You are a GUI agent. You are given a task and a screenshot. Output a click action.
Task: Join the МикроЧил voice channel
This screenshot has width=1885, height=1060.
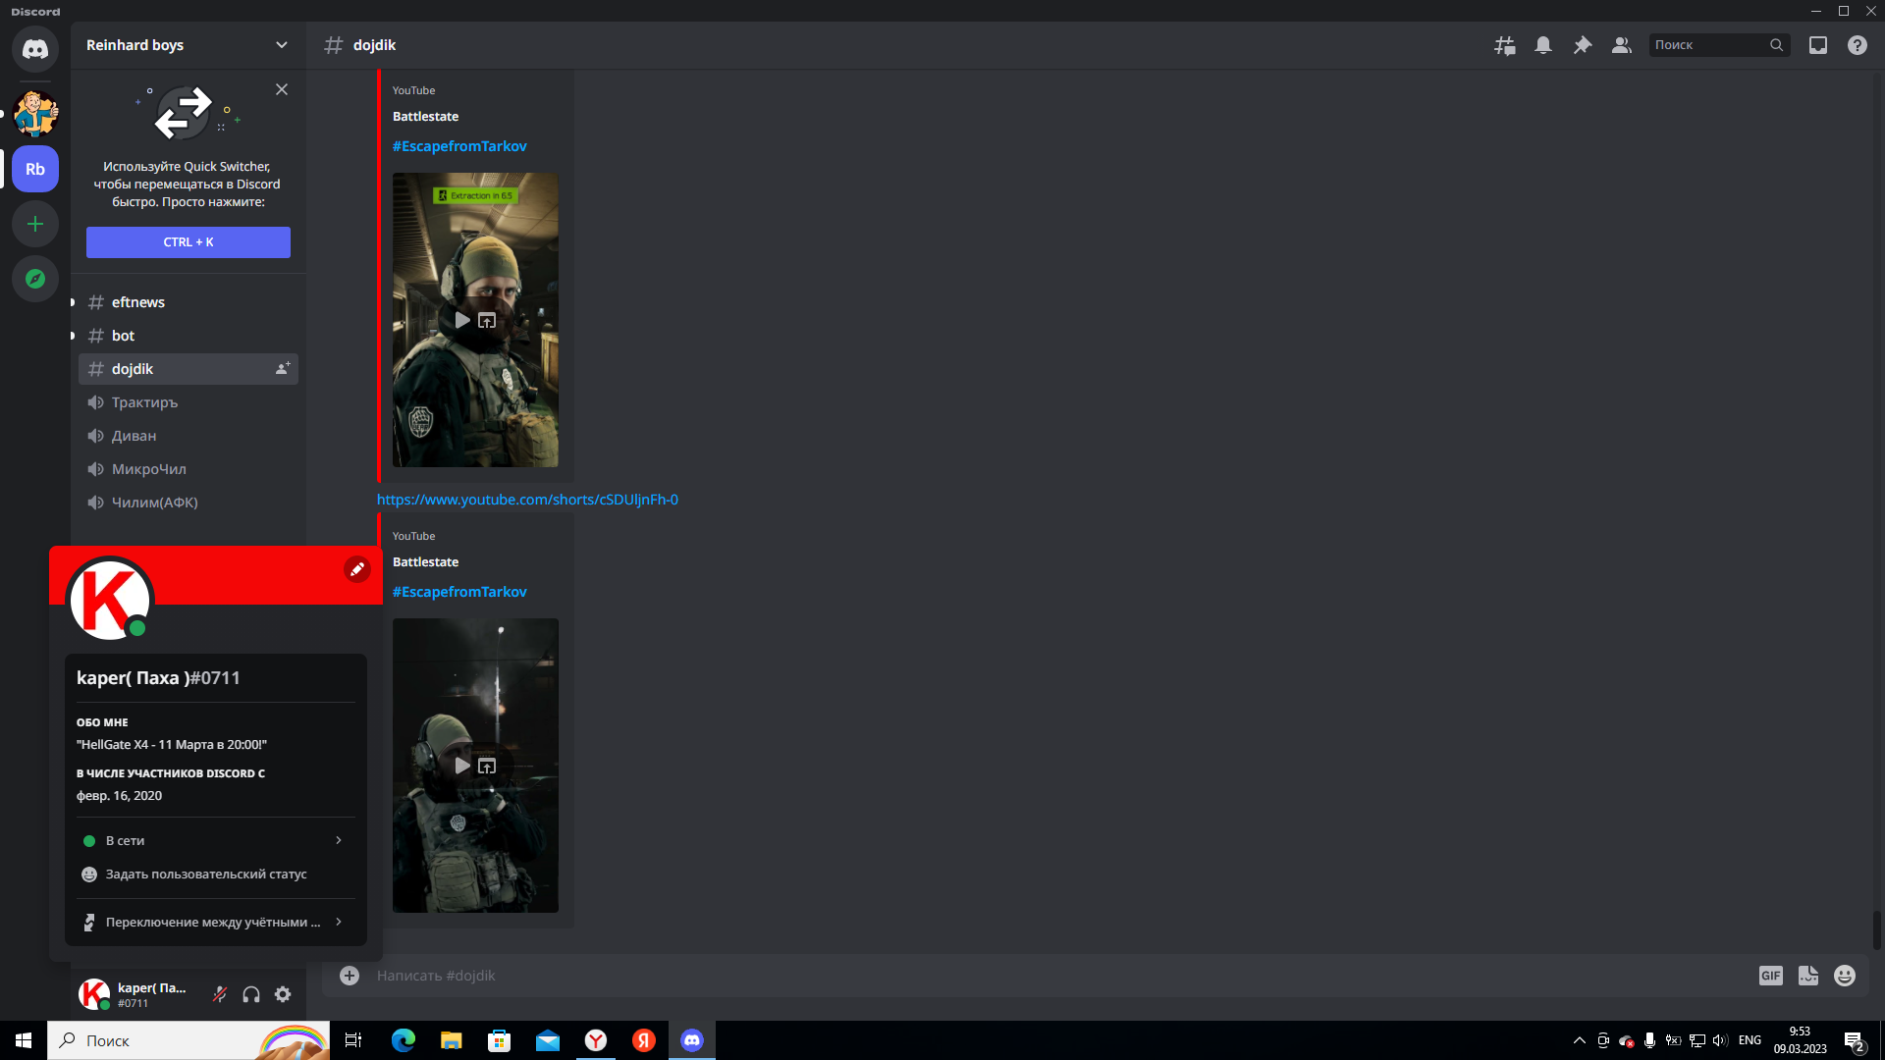(x=188, y=469)
